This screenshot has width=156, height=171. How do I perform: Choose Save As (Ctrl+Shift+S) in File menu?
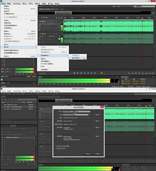19,34
